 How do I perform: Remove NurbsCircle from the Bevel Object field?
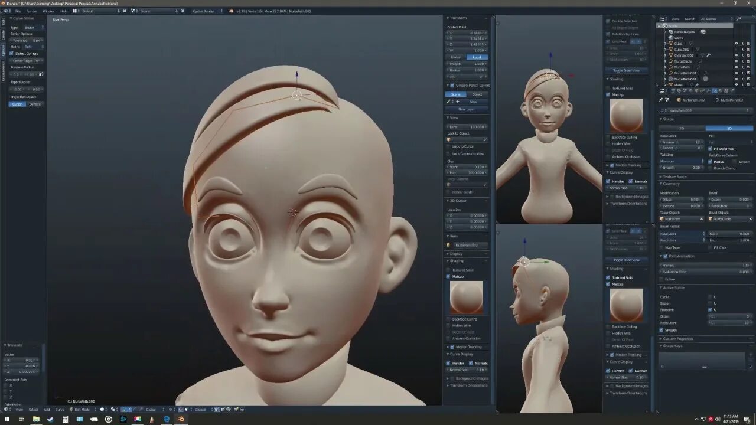[751, 218]
